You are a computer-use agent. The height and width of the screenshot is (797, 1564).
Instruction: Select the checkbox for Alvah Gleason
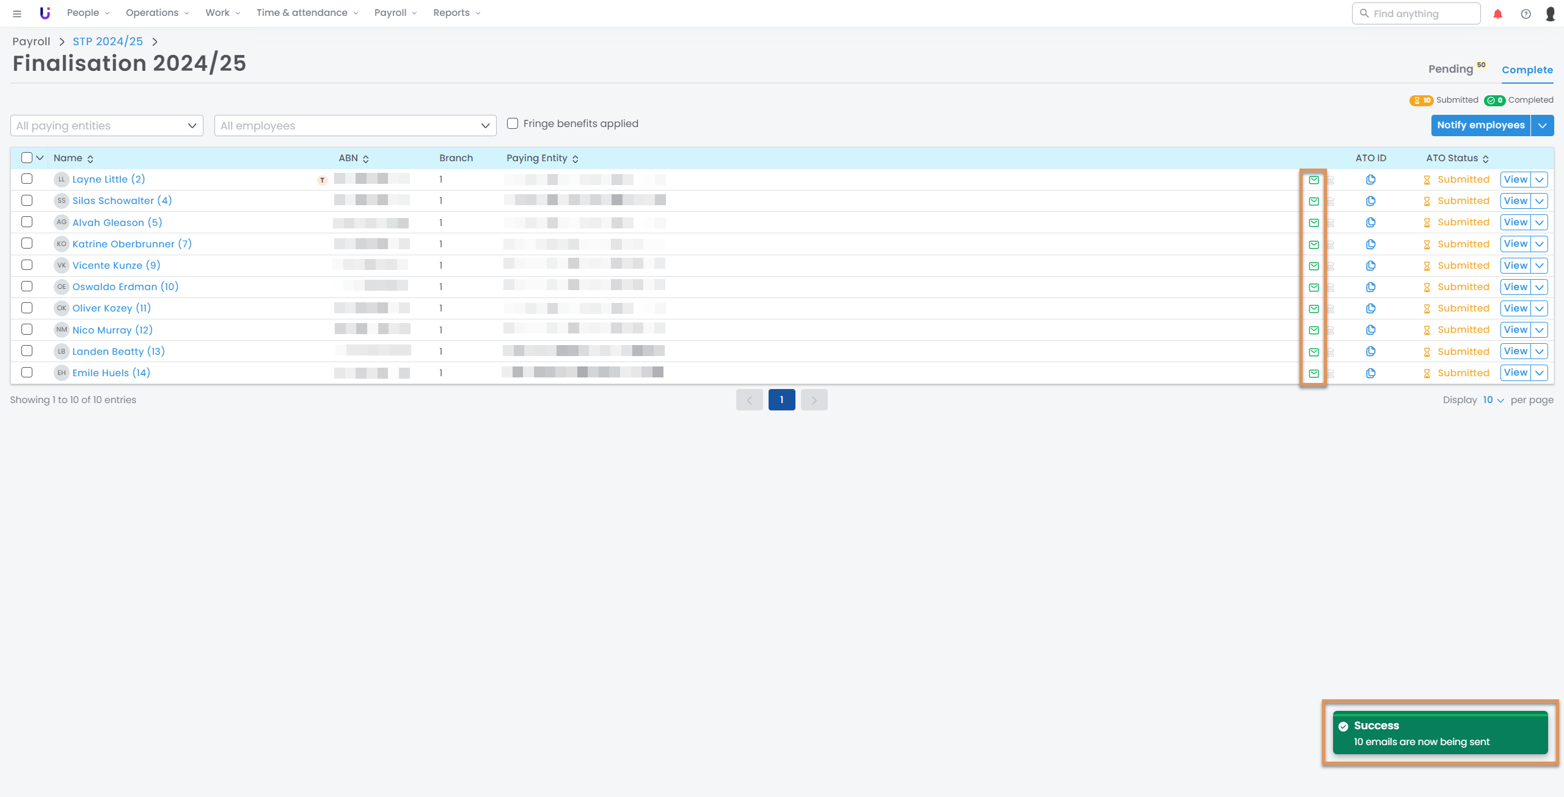(27, 222)
